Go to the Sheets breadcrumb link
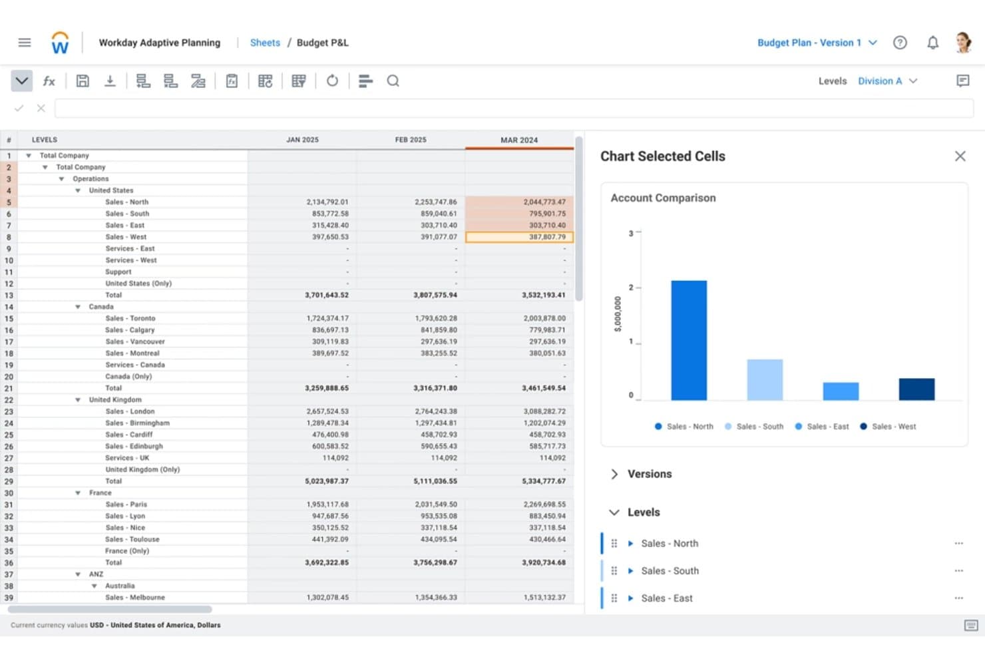The width and height of the screenshot is (985, 657). click(265, 43)
